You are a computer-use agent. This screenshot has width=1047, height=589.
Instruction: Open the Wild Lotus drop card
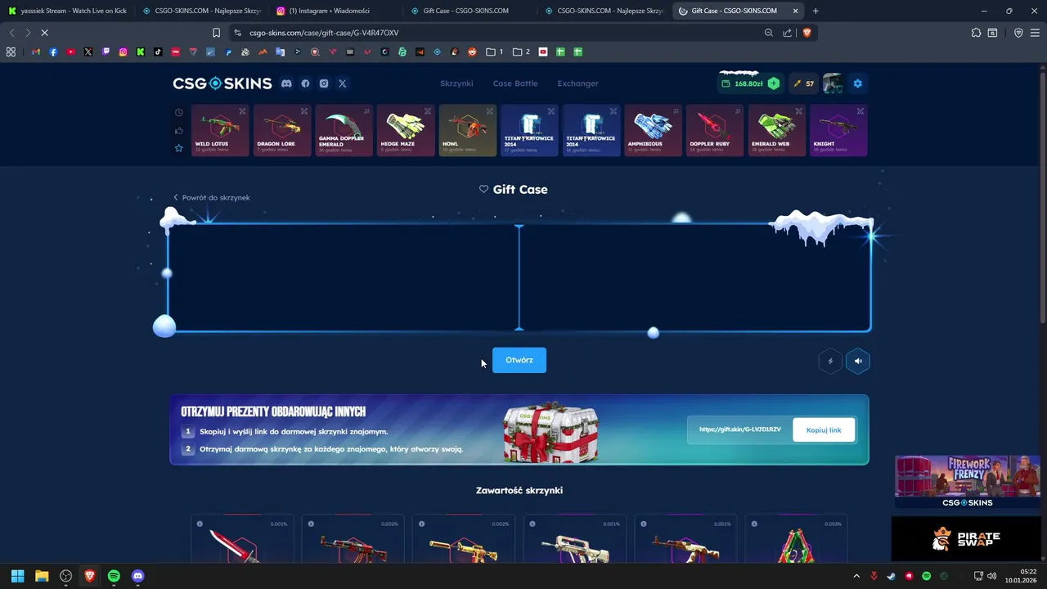click(220, 130)
